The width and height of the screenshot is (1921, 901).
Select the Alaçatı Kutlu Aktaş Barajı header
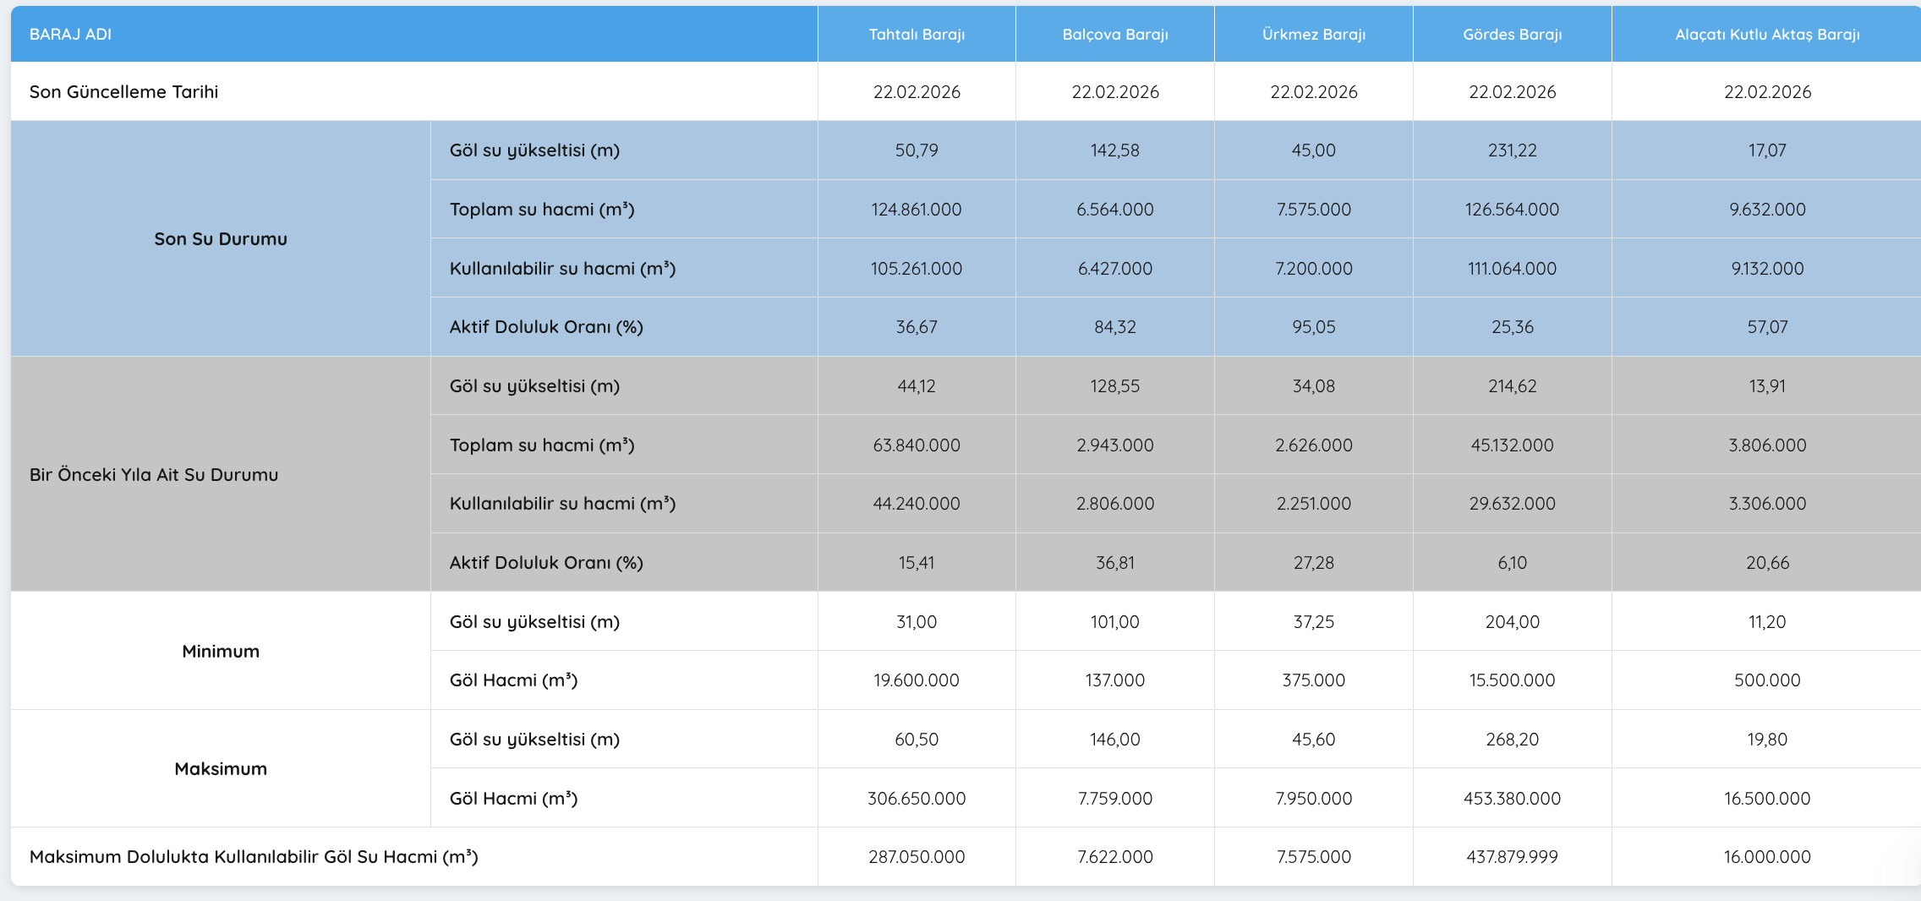pos(1767,35)
